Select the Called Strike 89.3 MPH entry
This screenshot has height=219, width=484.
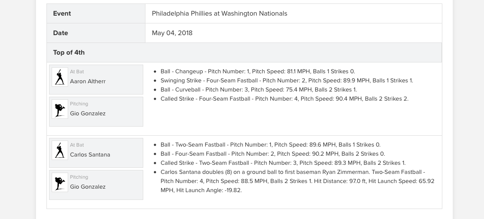tap(283, 163)
